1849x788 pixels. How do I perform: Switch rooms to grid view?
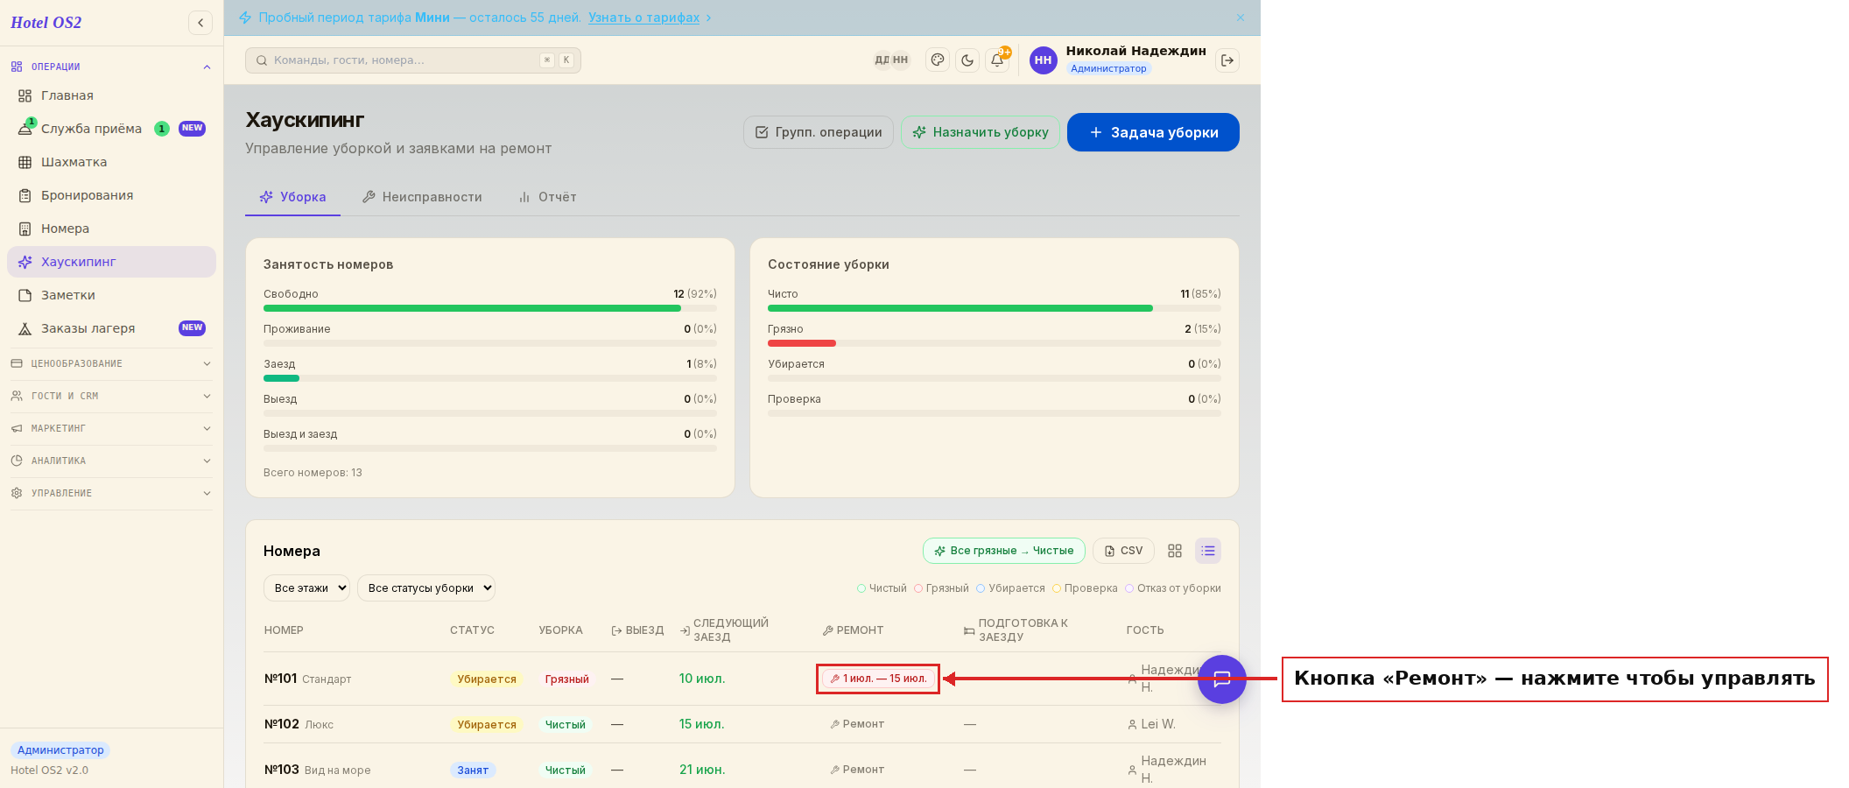pos(1175,551)
